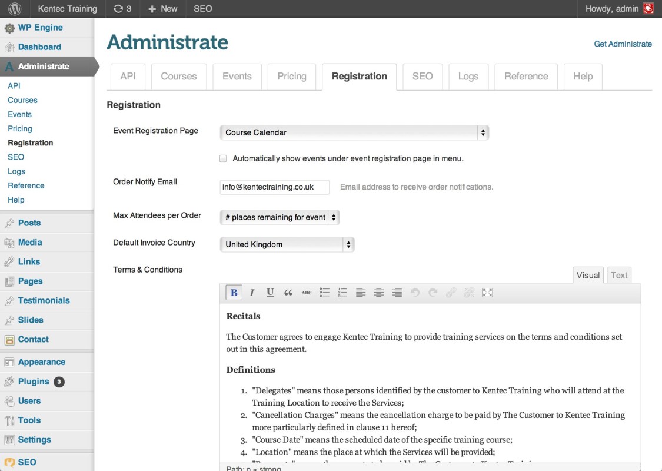Open Logs in the sidebar submenu
Image resolution: width=662 pixels, height=471 pixels.
16,171
